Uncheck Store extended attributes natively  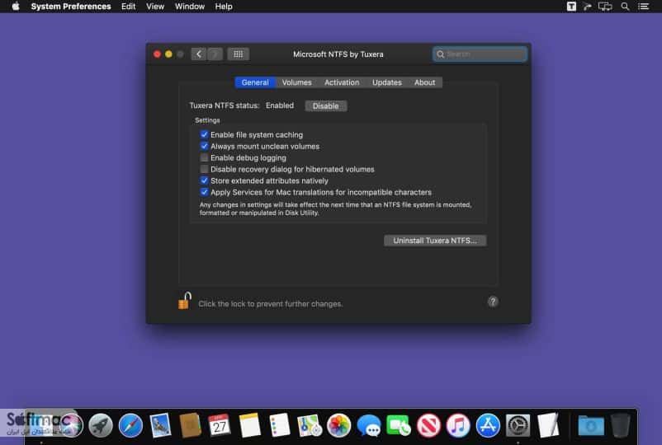point(205,180)
